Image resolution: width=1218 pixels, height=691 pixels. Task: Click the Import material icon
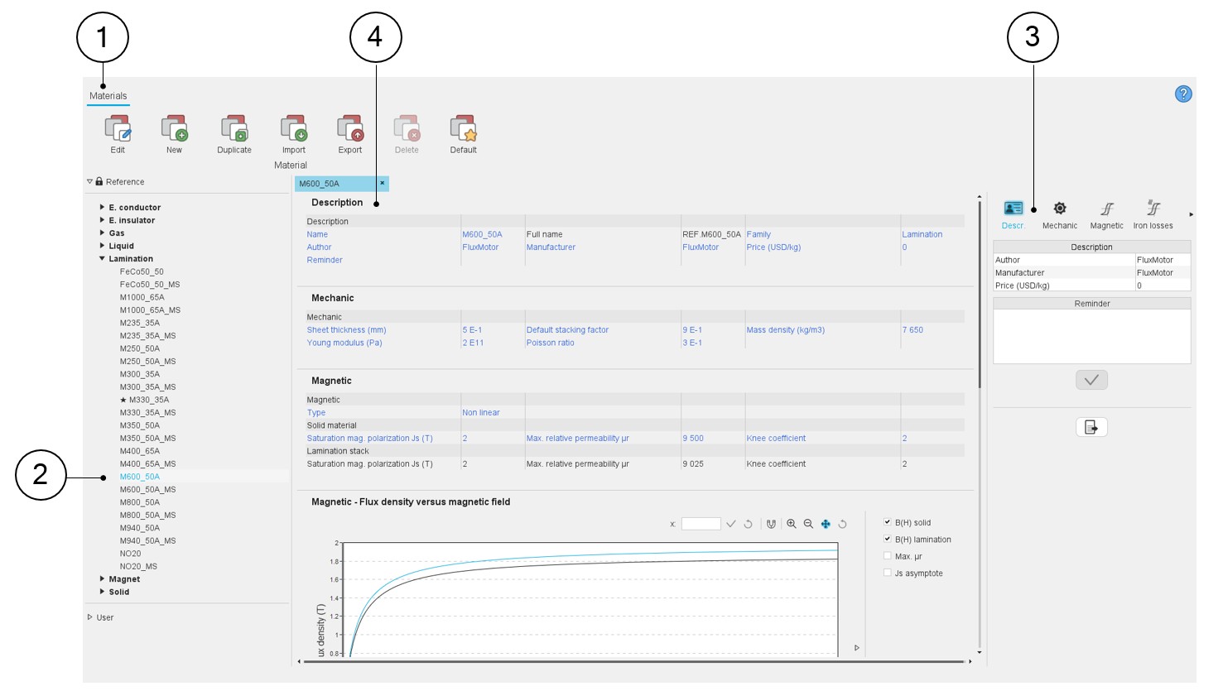point(294,130)
